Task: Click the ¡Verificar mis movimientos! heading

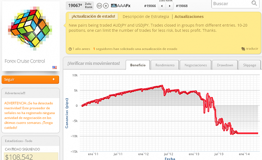Action: pos(94,63)
